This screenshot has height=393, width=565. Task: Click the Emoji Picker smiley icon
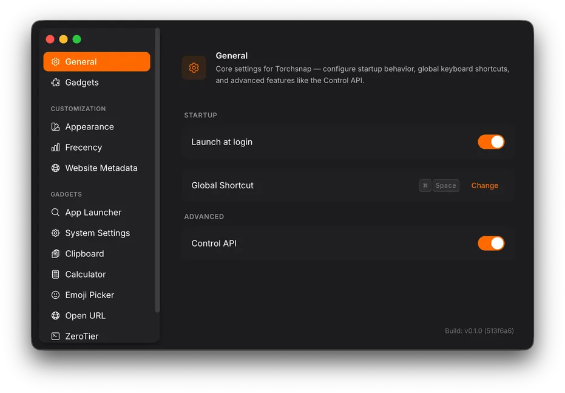[x=55, y=295]
